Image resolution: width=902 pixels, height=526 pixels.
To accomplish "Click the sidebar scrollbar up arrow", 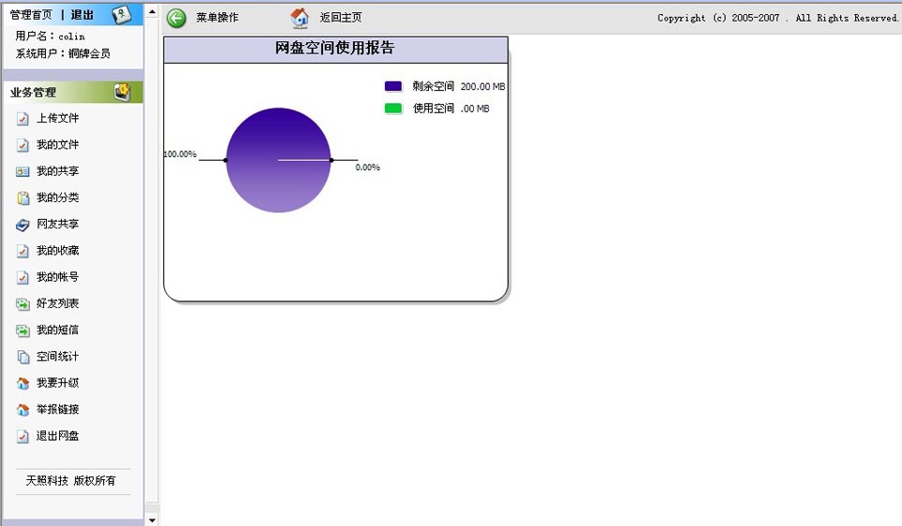I will pyautogui.click(x=152, y=11).
